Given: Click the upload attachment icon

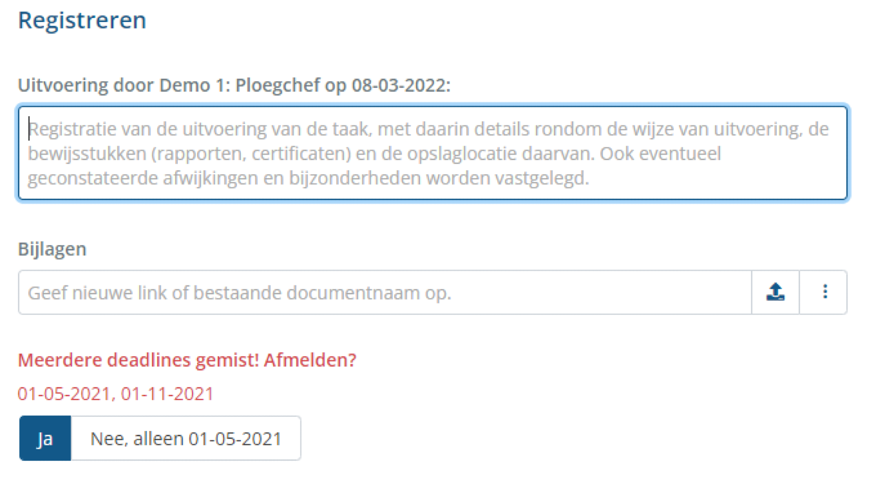Looking at the screenshot, I should (x=775, y=292).
